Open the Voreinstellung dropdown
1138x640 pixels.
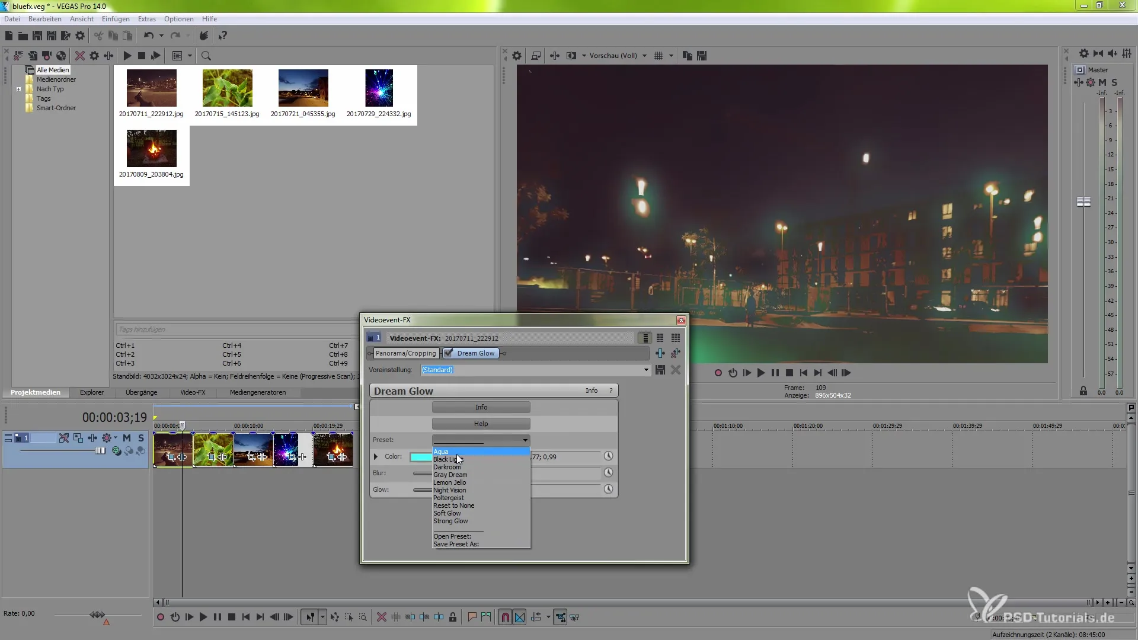pyautogui.click(x=646, y=370)
